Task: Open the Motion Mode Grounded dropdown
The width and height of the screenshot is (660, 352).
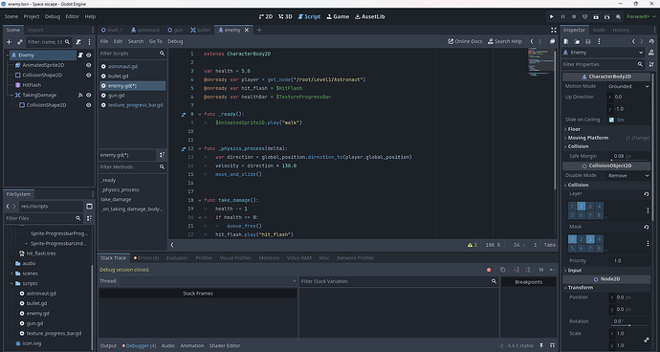Action: point(628,86)
